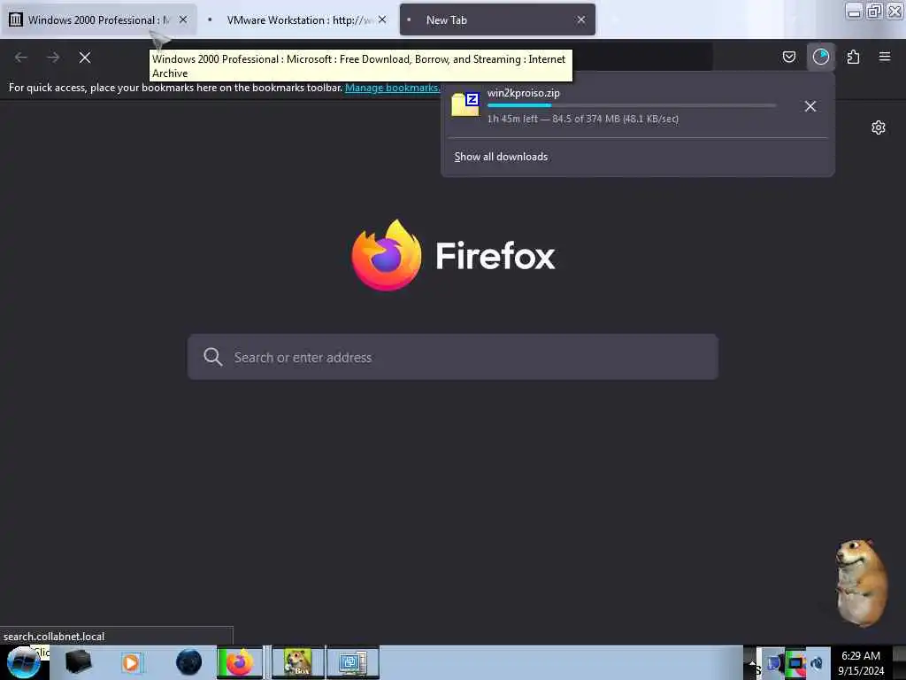Select the Firefox taskbar button
The height and width of the screenshot is (680, 906).
(240, 662)
